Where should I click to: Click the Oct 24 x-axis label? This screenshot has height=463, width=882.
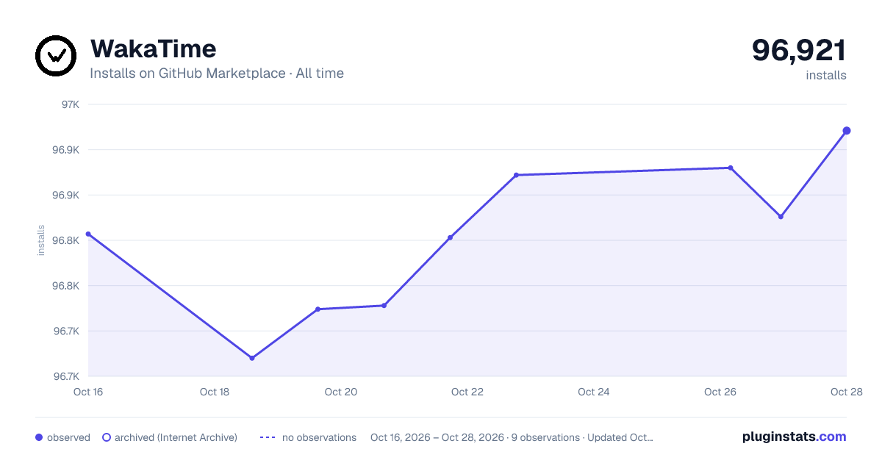tap(594, 392)
